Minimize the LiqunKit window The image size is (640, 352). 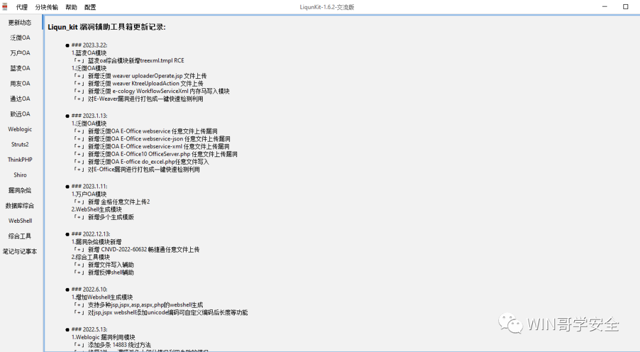[604, 7]
